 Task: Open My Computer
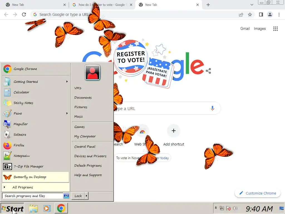[x=85, y=136]
